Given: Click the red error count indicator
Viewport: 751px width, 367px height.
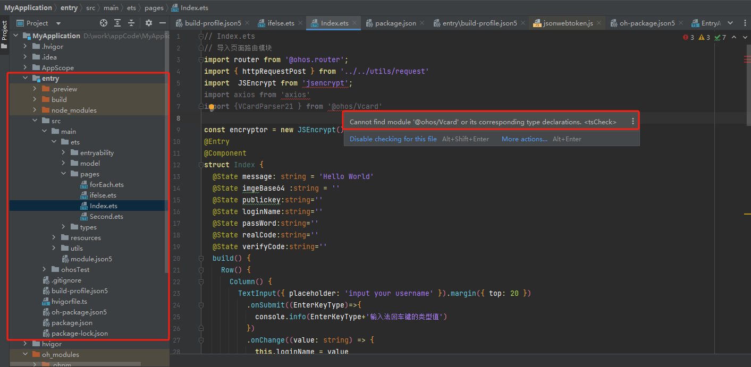Looking at the screenshot, I should (x=686, y=37).
